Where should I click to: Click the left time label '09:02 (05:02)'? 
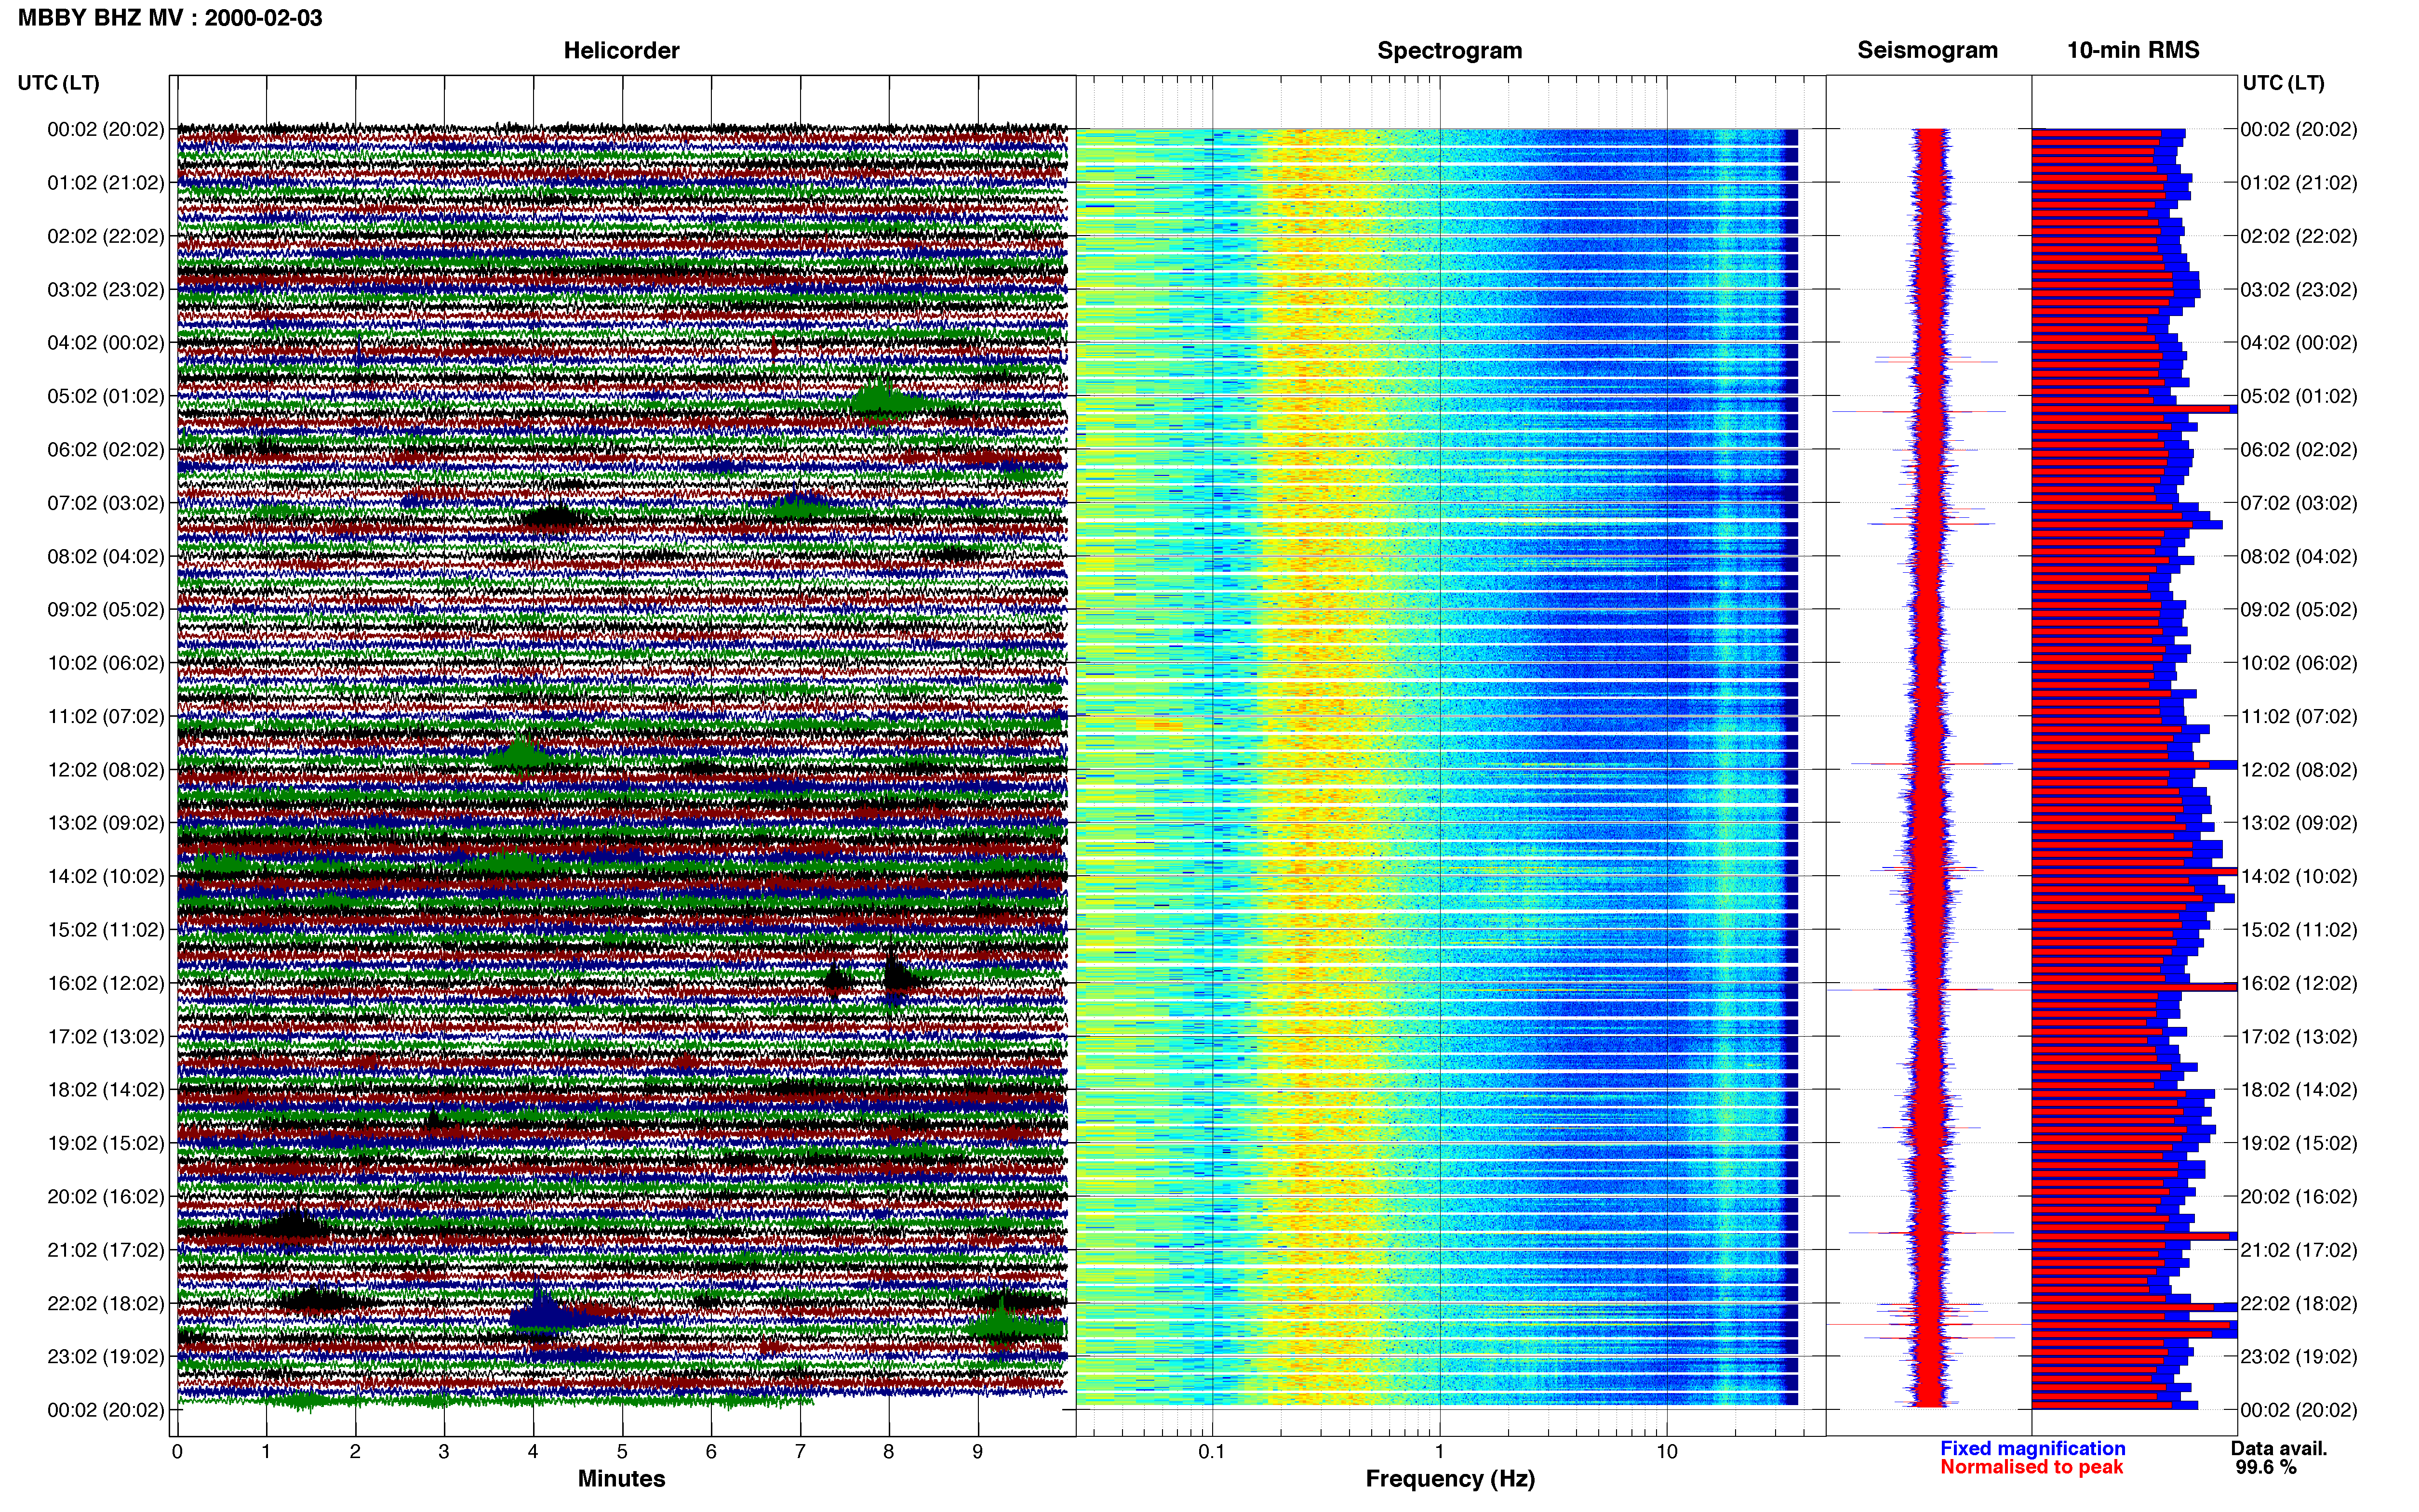pos(106,610)
